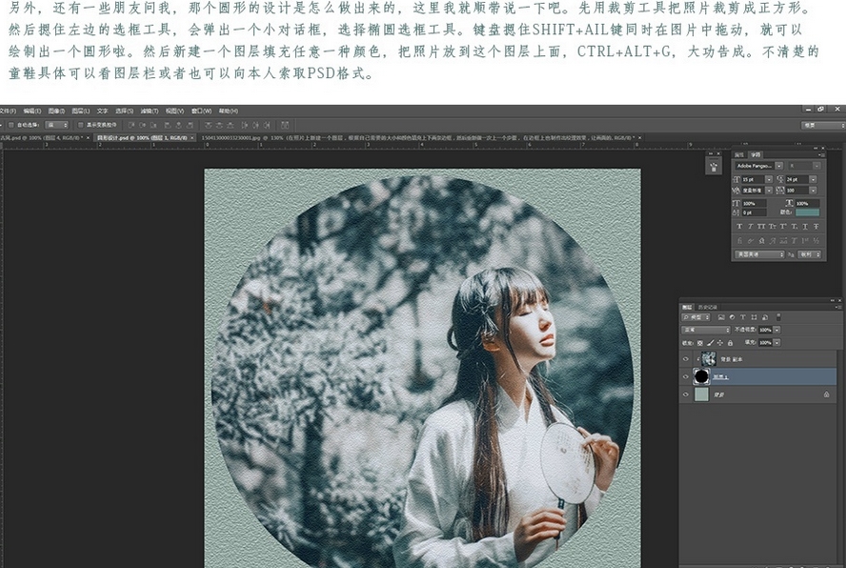
Task: Open the teal text color swatch
Action: click(x=807, y=213)
